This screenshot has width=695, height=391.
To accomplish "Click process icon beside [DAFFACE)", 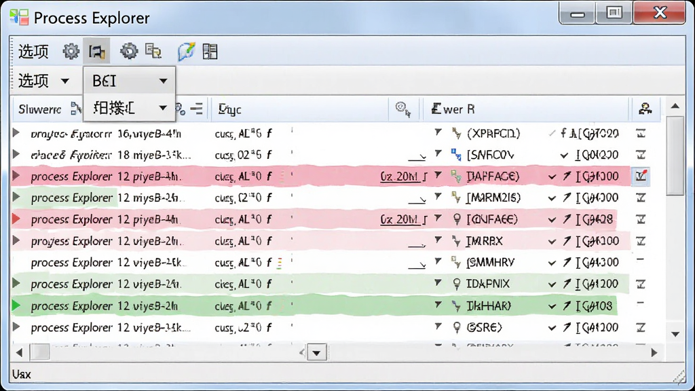I will [456, 176].
